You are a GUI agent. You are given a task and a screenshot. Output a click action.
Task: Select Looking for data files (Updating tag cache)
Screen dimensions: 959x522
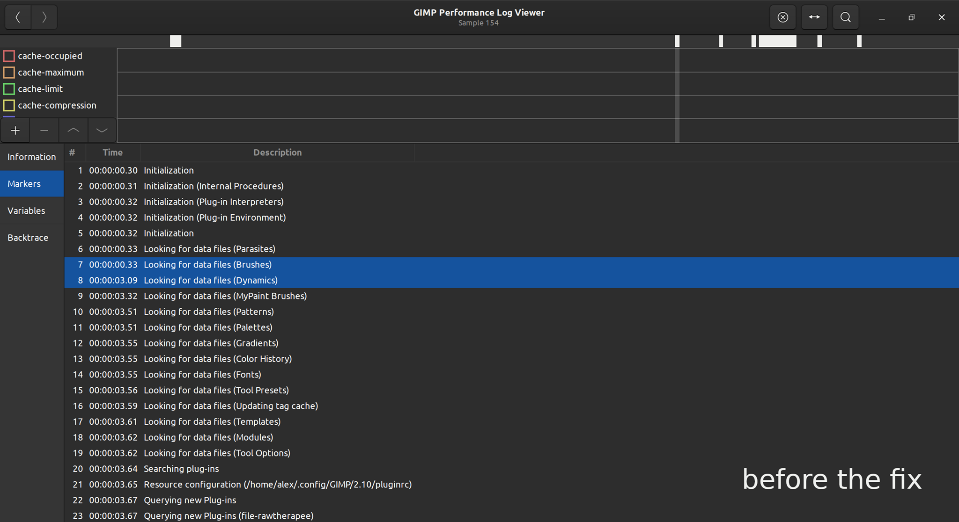[x=511, y=406]
